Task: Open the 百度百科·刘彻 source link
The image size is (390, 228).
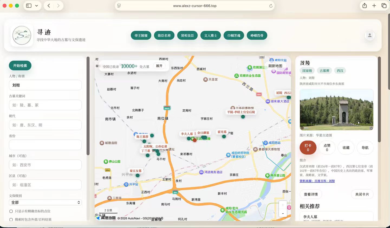Action: tap(317, 181)
